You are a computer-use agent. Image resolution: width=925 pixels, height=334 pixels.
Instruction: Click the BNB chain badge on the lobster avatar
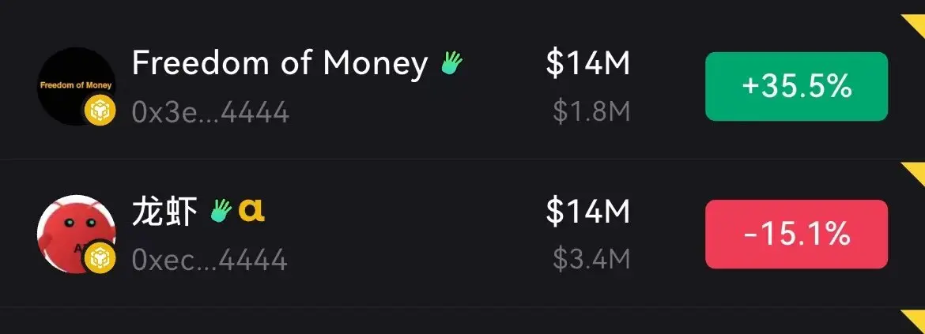(x=100, y=259)
